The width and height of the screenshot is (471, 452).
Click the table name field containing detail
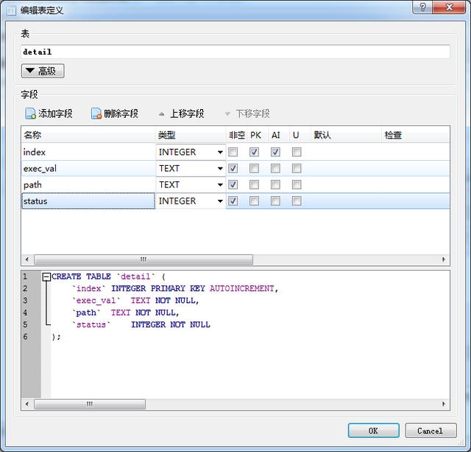pos(235,52)
